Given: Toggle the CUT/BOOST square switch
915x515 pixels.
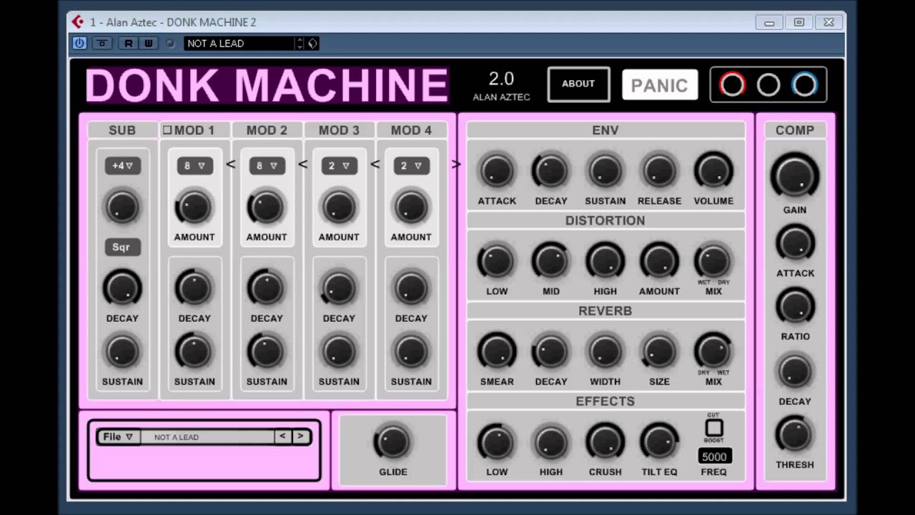Looking at the screenshot, I should click(713, 428).
